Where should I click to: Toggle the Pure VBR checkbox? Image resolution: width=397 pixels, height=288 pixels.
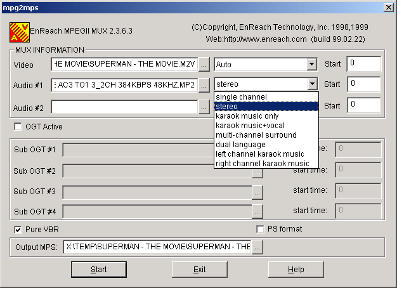pyautogui.click(x=18, y=229)
